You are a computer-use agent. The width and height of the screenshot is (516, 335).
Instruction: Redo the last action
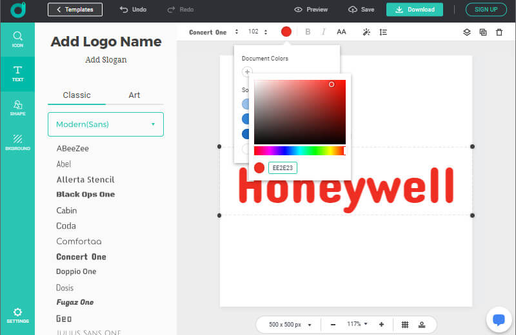click(x=181, y=10)
